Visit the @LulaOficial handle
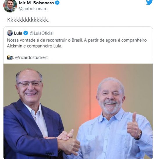 (42, 33)
